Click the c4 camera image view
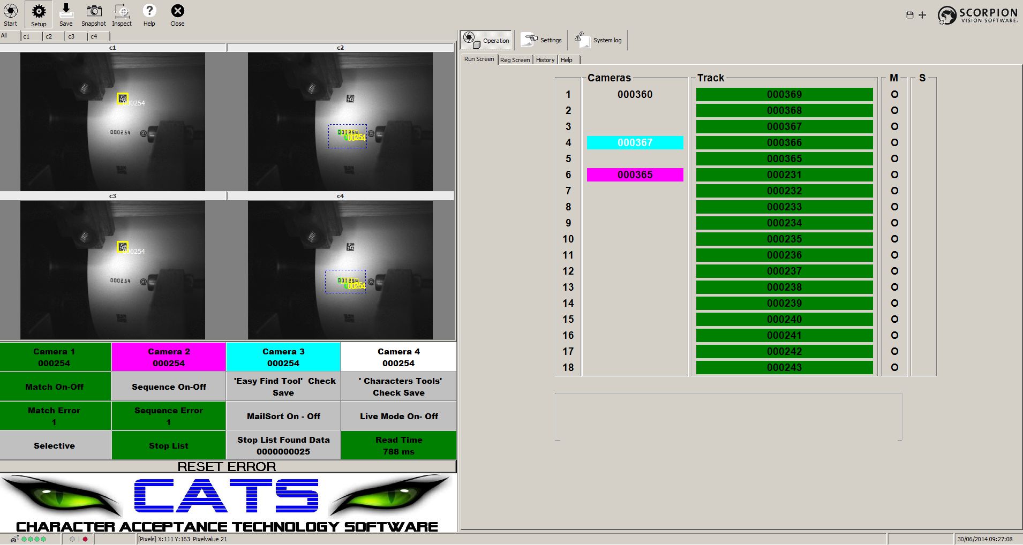Screen dimensions: 1023x545 [340, 270]
